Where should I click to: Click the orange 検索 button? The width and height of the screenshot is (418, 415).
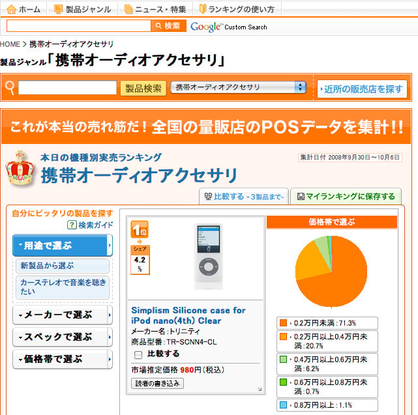click(x=168, y=26)
